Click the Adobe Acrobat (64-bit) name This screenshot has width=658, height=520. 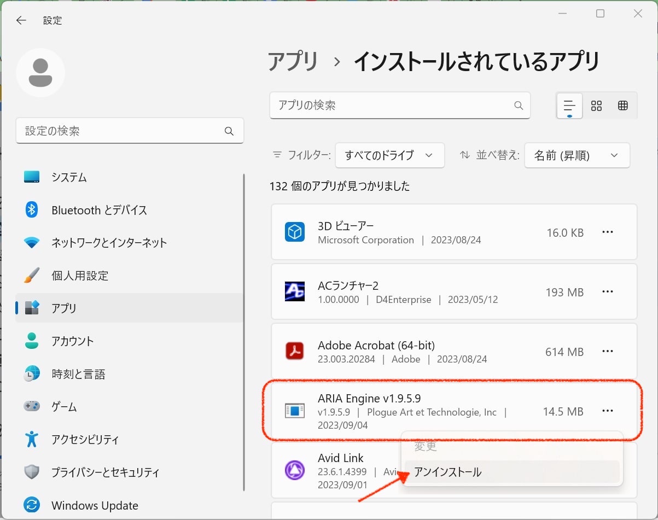[376, 345]
